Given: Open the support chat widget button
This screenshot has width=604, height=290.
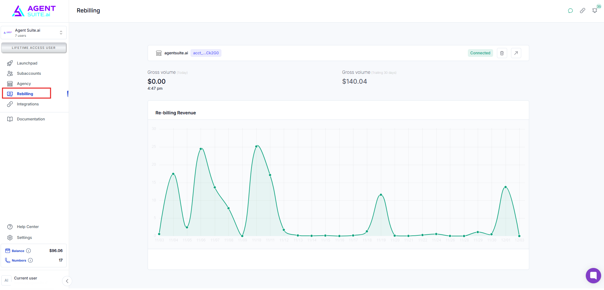Looking at the screenshot, I should click(x=593, y=276).
